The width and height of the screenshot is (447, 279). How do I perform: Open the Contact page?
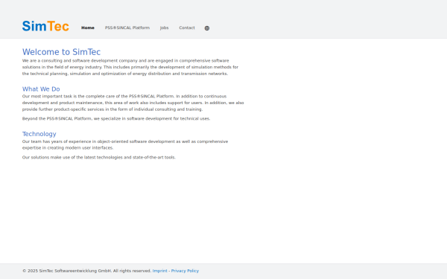pyautogui.click(x=187, y=28)
